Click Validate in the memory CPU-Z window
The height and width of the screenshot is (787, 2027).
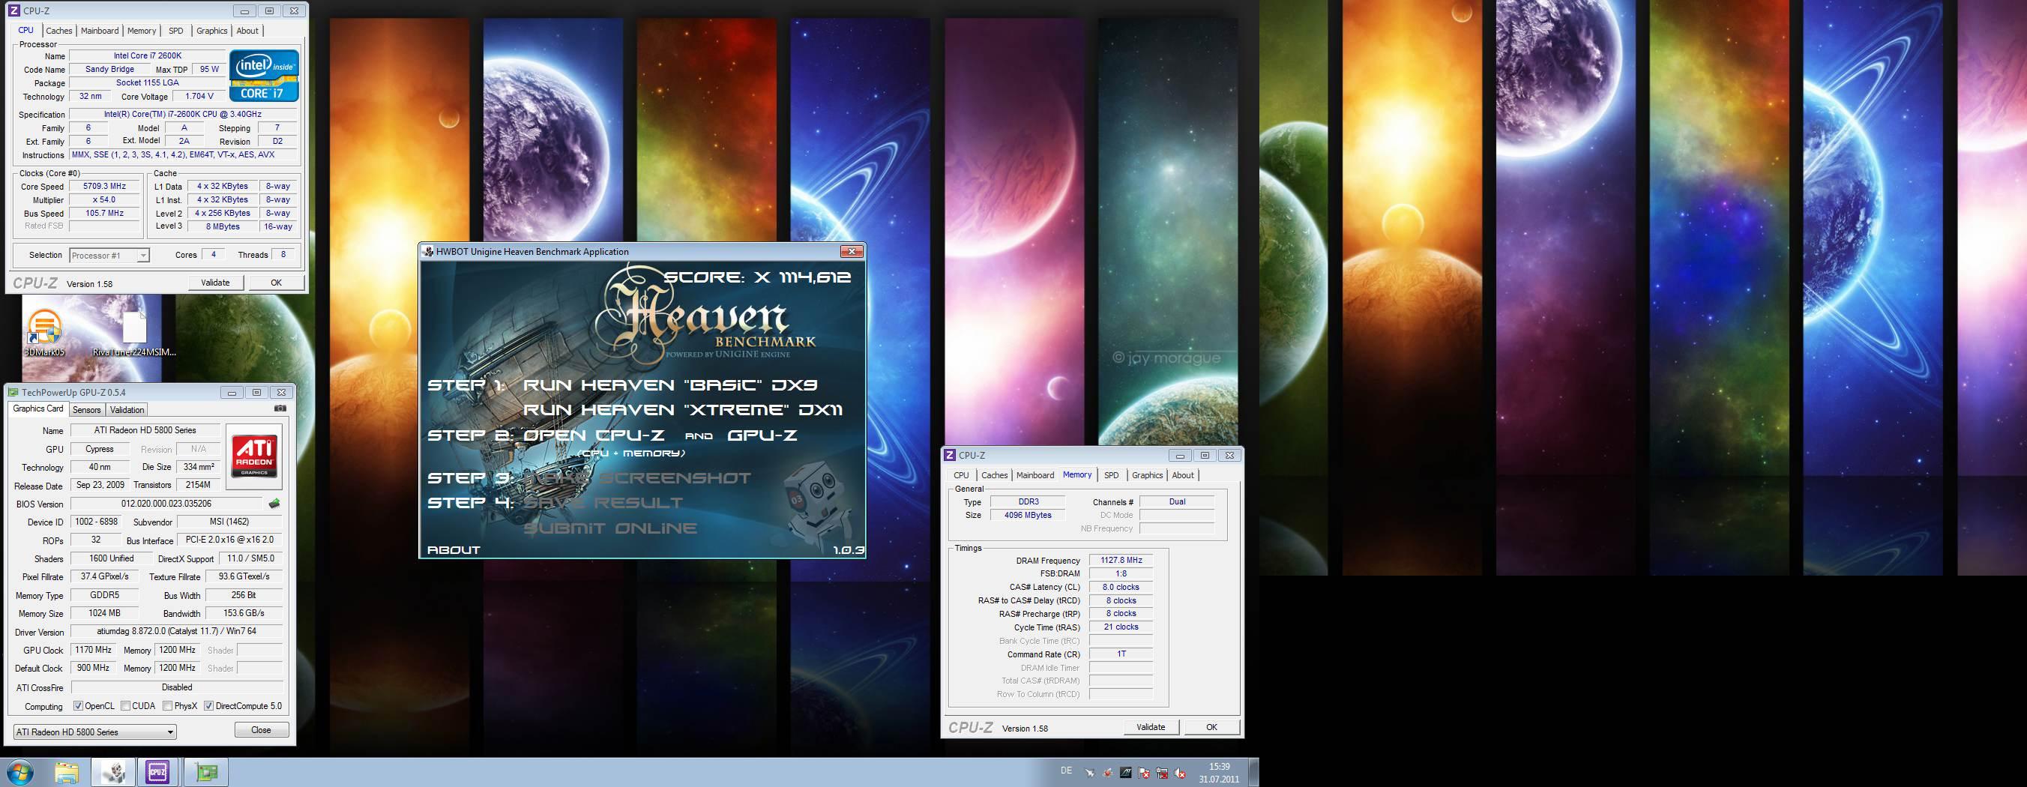tap(1151, 727)
